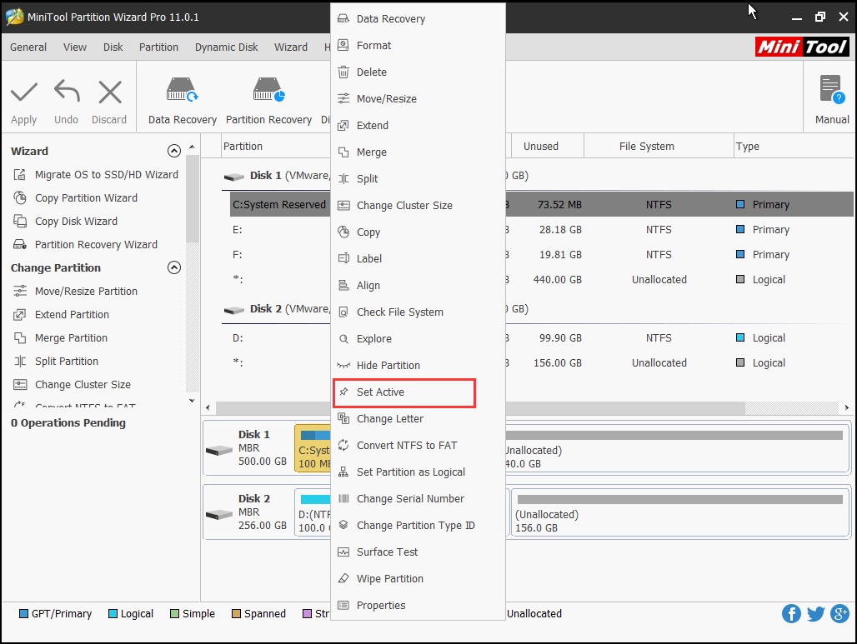Click Merge Partition in sidebar
Image resolution: width=857 pixels, height=644 pixels.
pos(60,338)
